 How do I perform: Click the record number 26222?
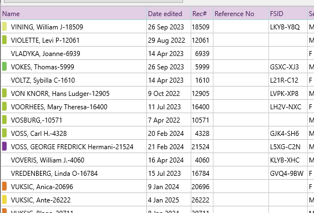200,200
